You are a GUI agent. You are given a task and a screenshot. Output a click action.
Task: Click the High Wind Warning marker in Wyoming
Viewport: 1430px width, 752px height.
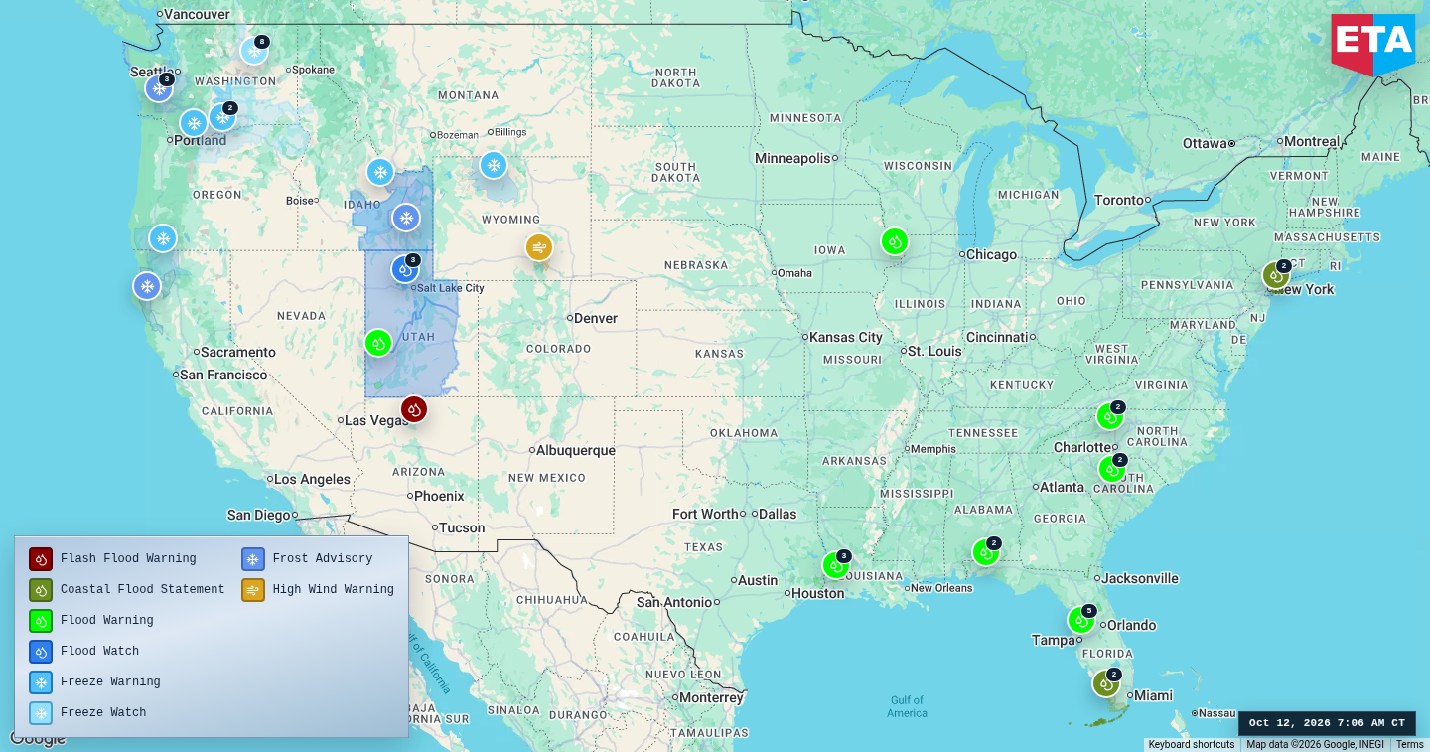click(539, 247)
